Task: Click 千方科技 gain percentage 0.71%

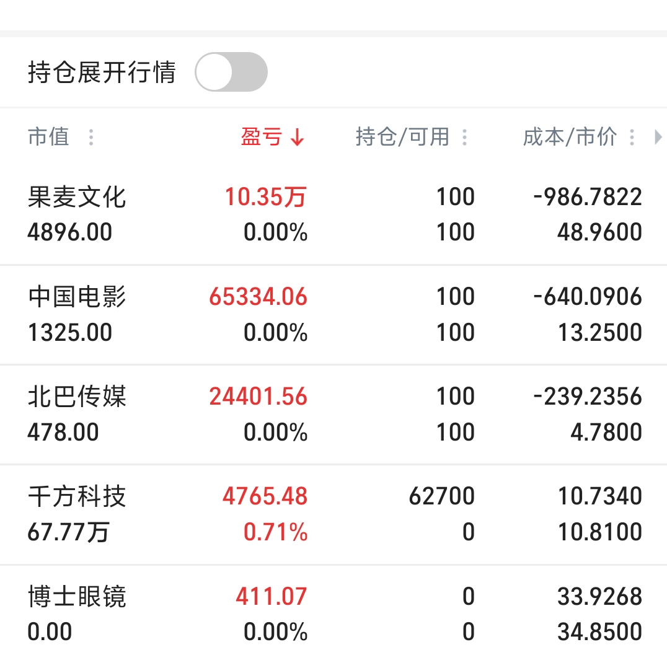Action: (275, 532)
